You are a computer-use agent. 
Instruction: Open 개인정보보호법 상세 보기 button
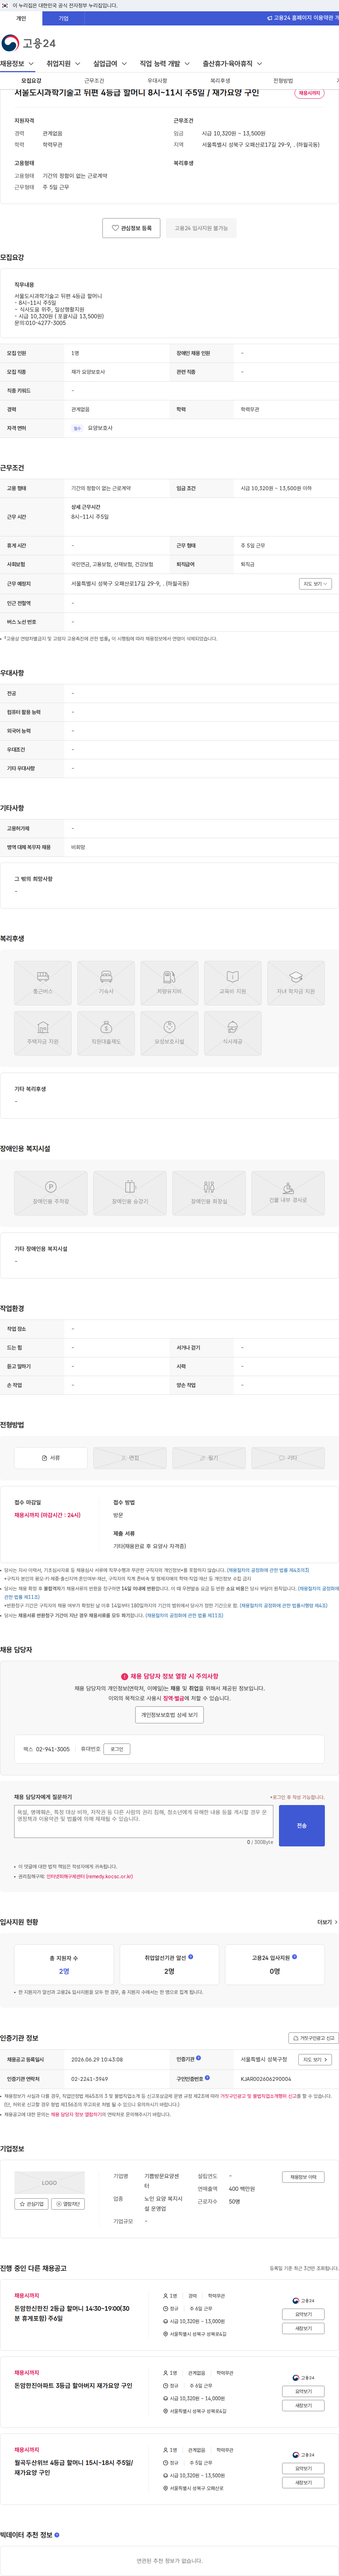(169, 1714)
